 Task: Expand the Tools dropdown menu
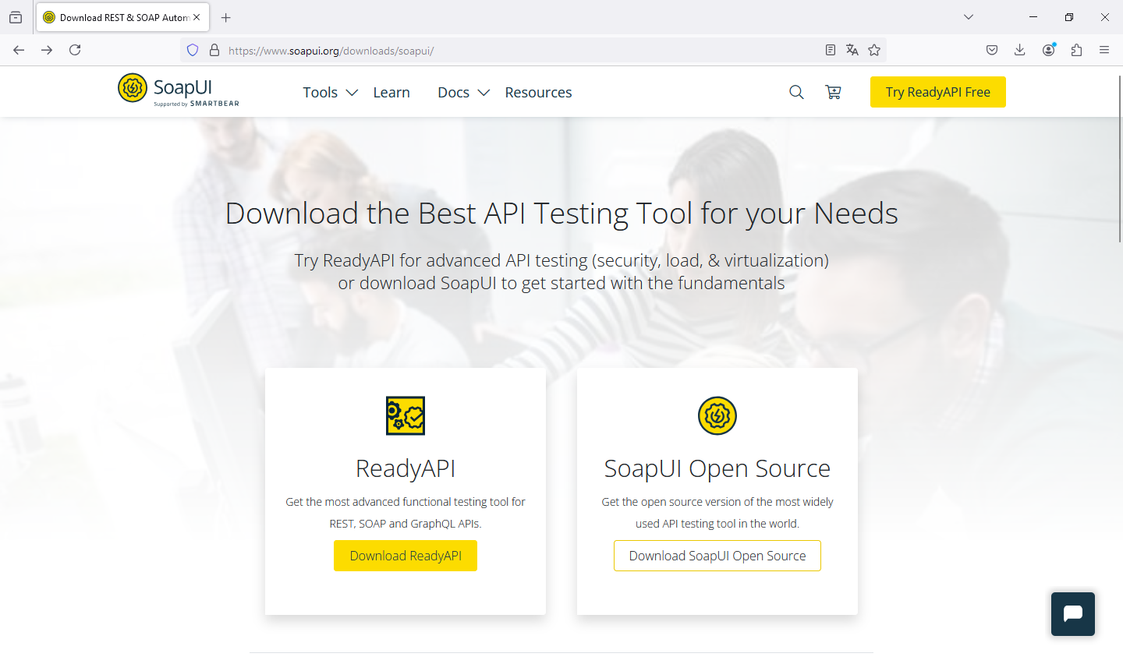(330, 92)
